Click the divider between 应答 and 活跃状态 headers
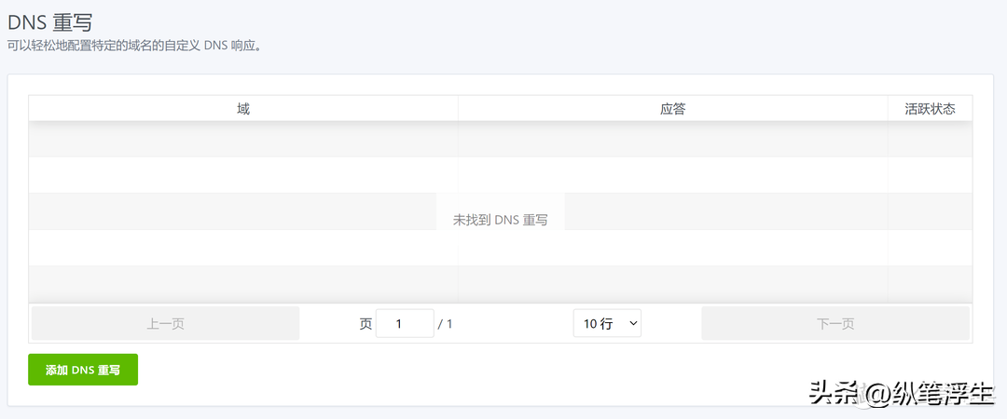The height and width of the screenshot is (419, 1007). click(888, 109)
